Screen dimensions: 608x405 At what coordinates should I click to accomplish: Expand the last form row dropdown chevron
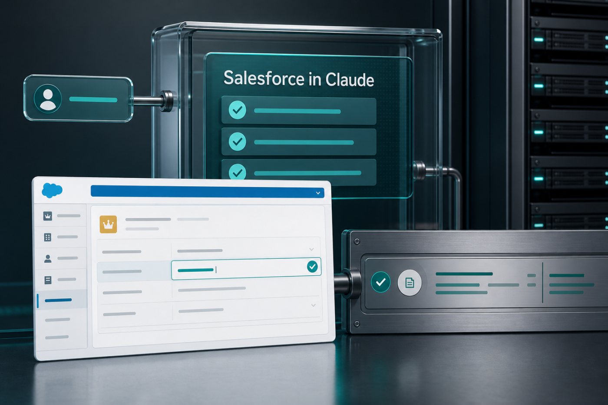click(x=313, y=305)
